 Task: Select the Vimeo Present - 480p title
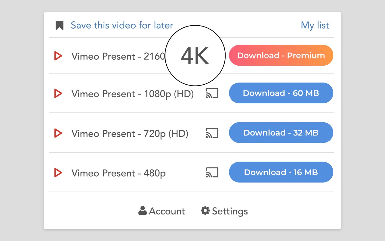coord(119,173)
